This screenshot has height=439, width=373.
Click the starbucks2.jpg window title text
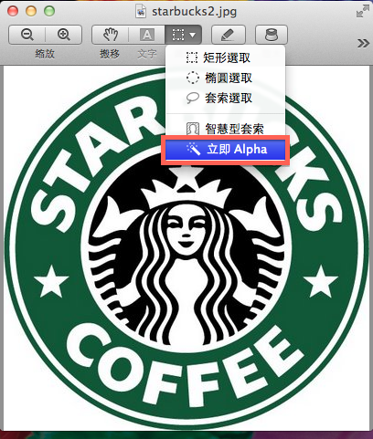click(195, 12)
